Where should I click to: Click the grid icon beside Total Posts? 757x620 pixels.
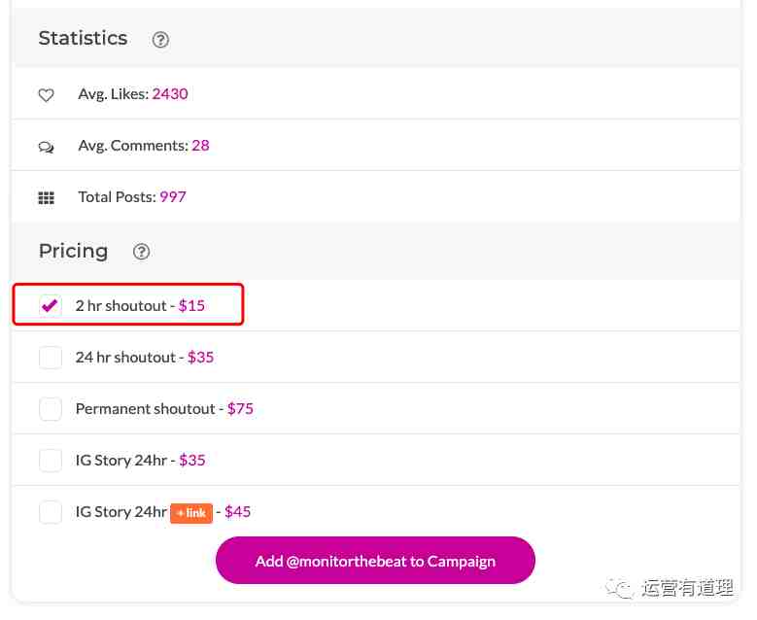pyautogui.click(x=47, y=197)
